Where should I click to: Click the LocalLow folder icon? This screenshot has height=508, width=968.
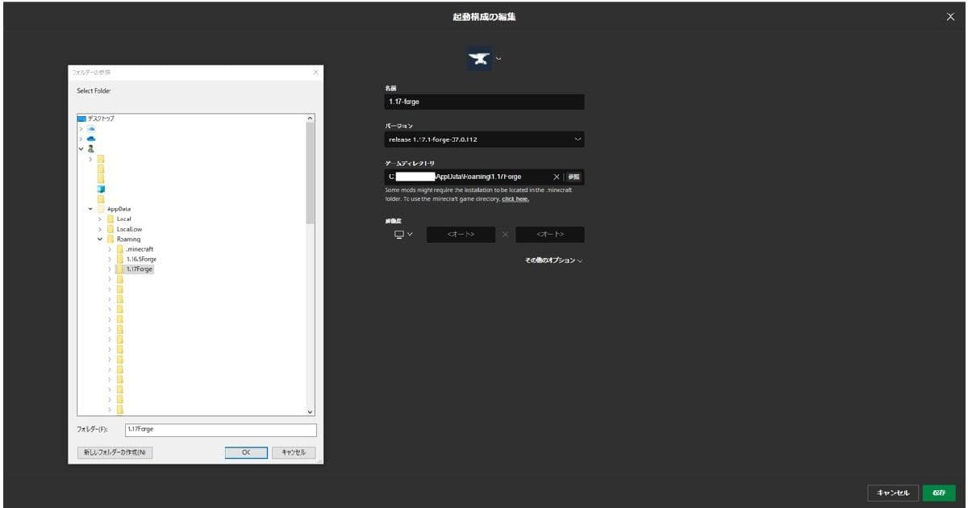tap(110, 229)
